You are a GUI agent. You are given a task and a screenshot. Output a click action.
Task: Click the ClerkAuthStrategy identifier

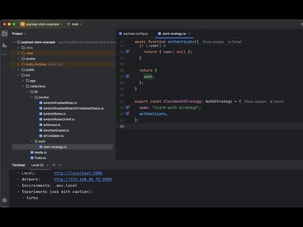[182, 102]
